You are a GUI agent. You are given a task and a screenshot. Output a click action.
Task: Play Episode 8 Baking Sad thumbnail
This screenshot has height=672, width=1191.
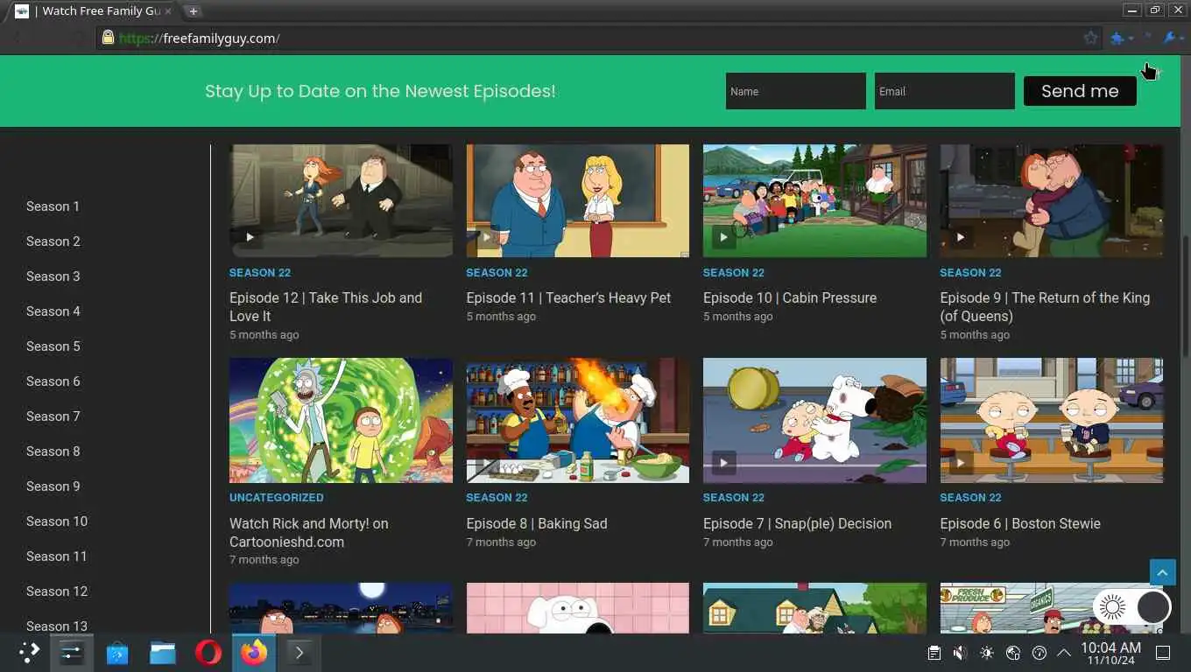point(578,420)
